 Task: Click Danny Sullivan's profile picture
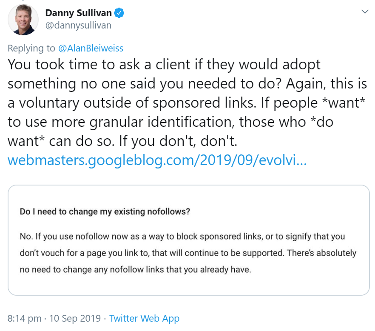point(23,20)
